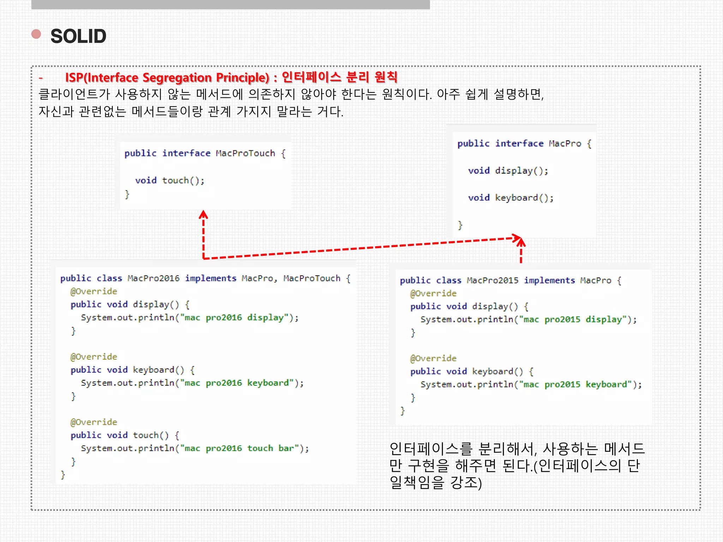Click the line starting '클라이언트가 사용하지 않는'

point(291,94)
